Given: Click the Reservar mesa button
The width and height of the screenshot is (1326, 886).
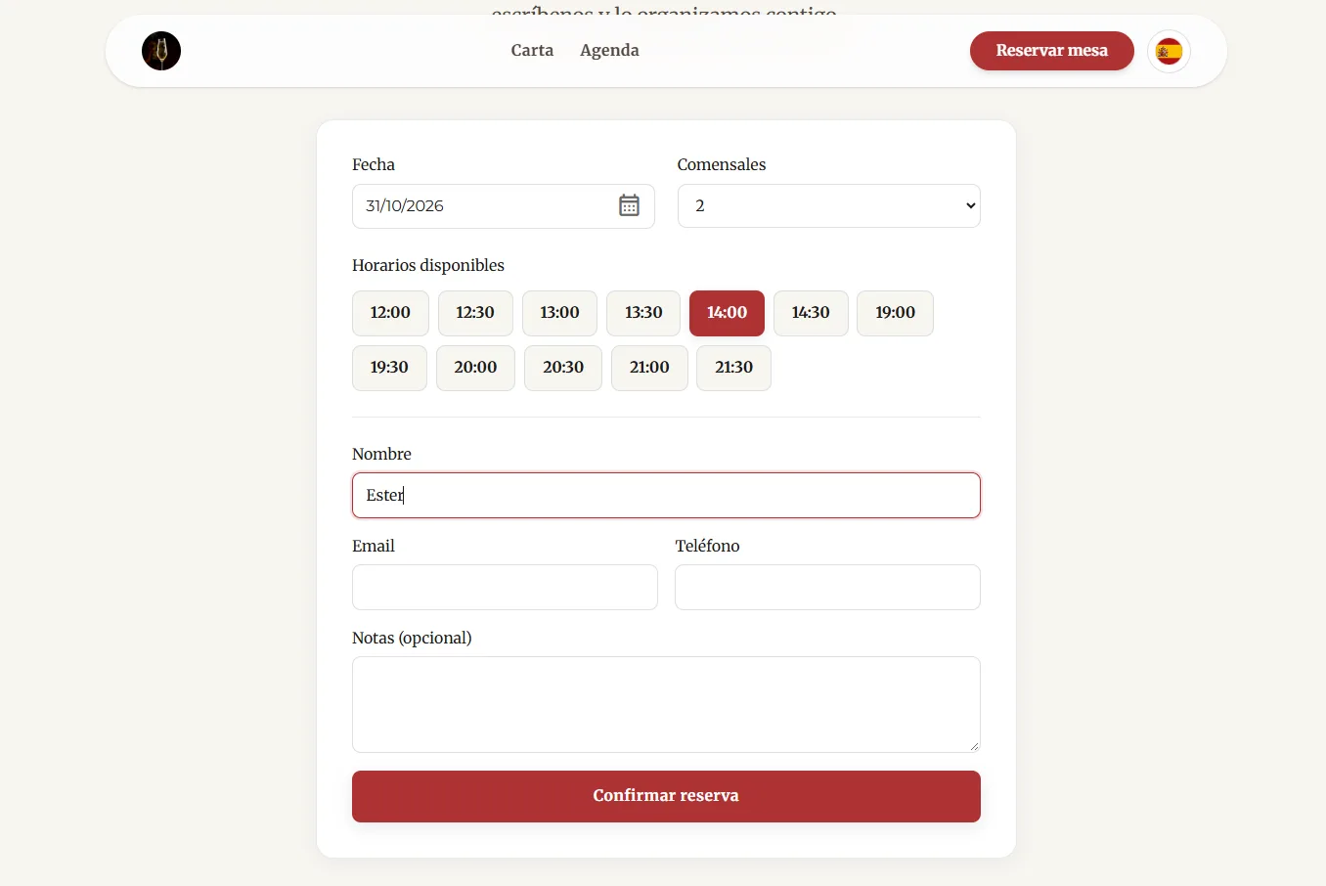Looking at the screenshot, I should [1052, 51].
